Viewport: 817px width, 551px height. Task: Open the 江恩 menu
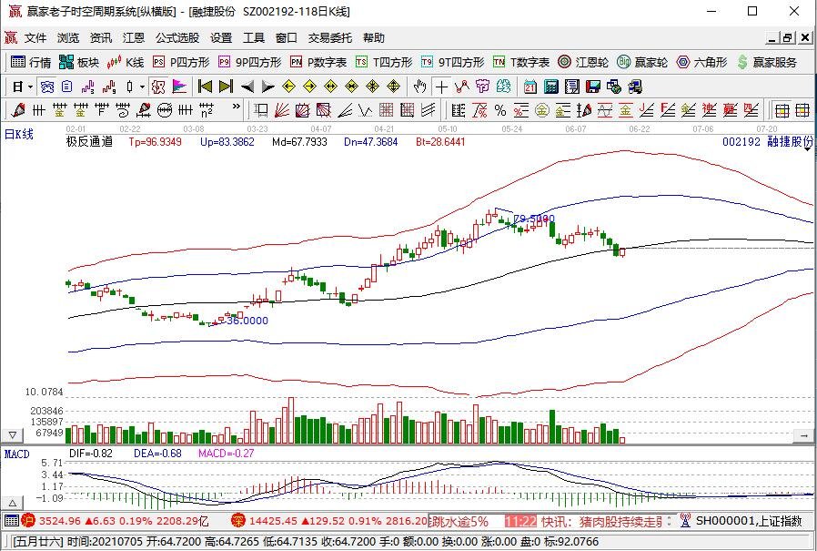134,38
